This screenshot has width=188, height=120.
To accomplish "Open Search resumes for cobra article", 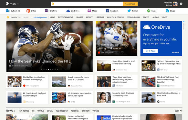I will click(72, 81).
